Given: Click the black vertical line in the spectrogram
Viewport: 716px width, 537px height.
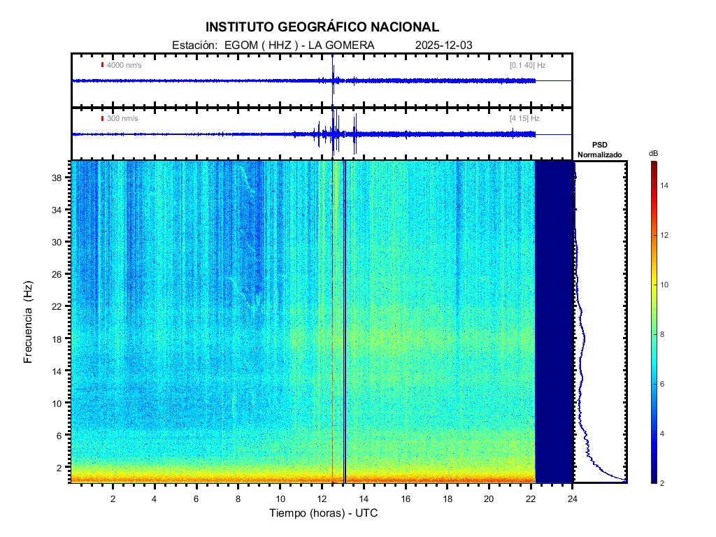Looking at the screenshot, I should [345, 322].
